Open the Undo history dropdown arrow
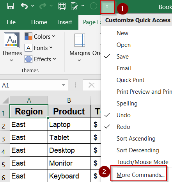The height and width of the screenshot is (182, 172). point(32,6)
